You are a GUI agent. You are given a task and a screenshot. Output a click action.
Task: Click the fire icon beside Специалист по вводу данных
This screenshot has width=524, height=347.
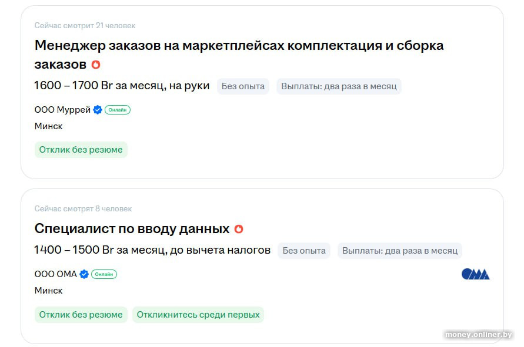click(x=239, y=229)
